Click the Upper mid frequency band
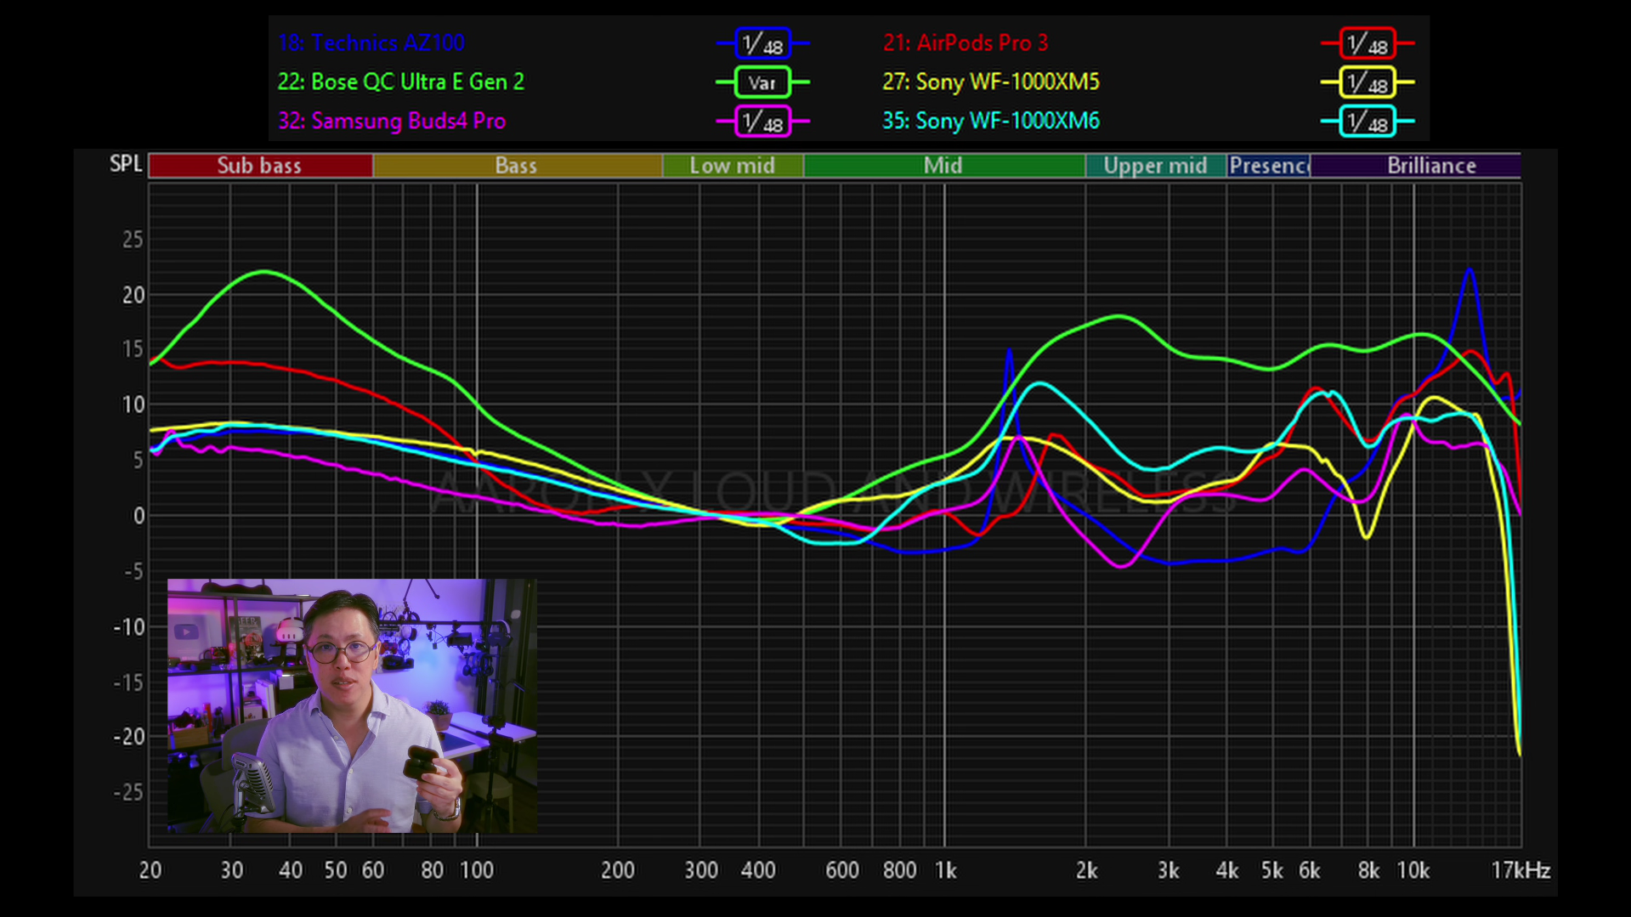The image size is (1631, 917). coord(1156,166)
